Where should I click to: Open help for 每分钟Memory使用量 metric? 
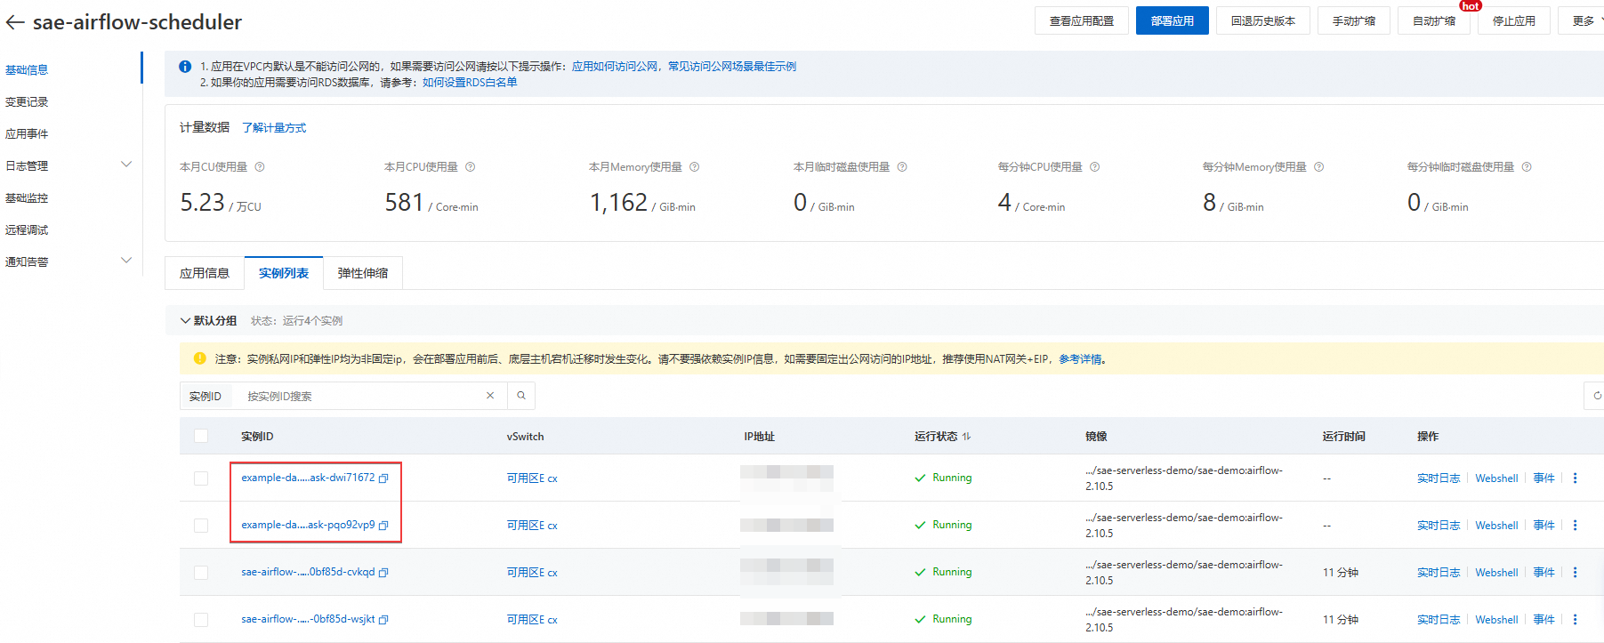coord(1319,167)
